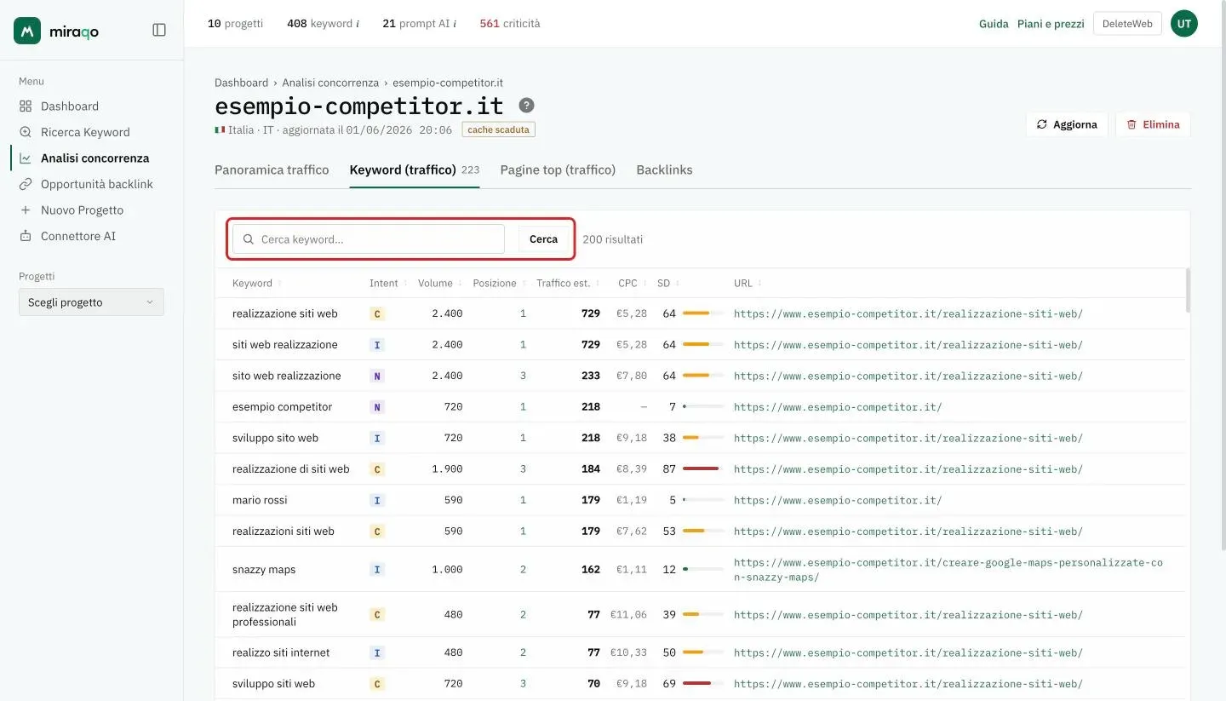
Task: Click the cache scaduta badge
Action: (x=499, y=130)
